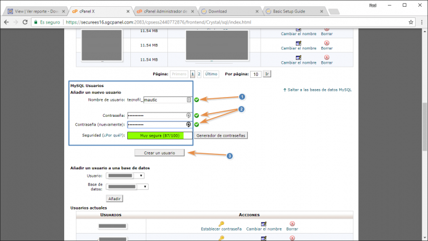Viewport: 428px width, 241px height.
Task: Click the Crear un usuario button
Action: tap(159, 153)
